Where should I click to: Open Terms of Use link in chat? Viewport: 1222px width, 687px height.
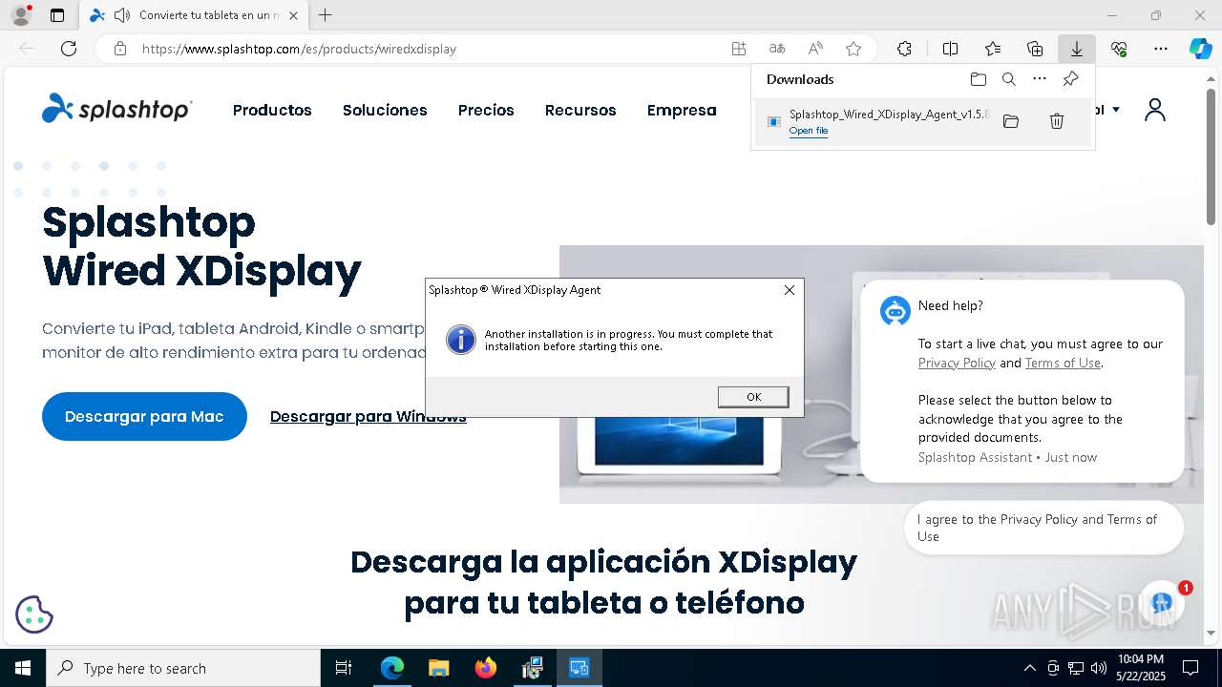click(1063, 363)
